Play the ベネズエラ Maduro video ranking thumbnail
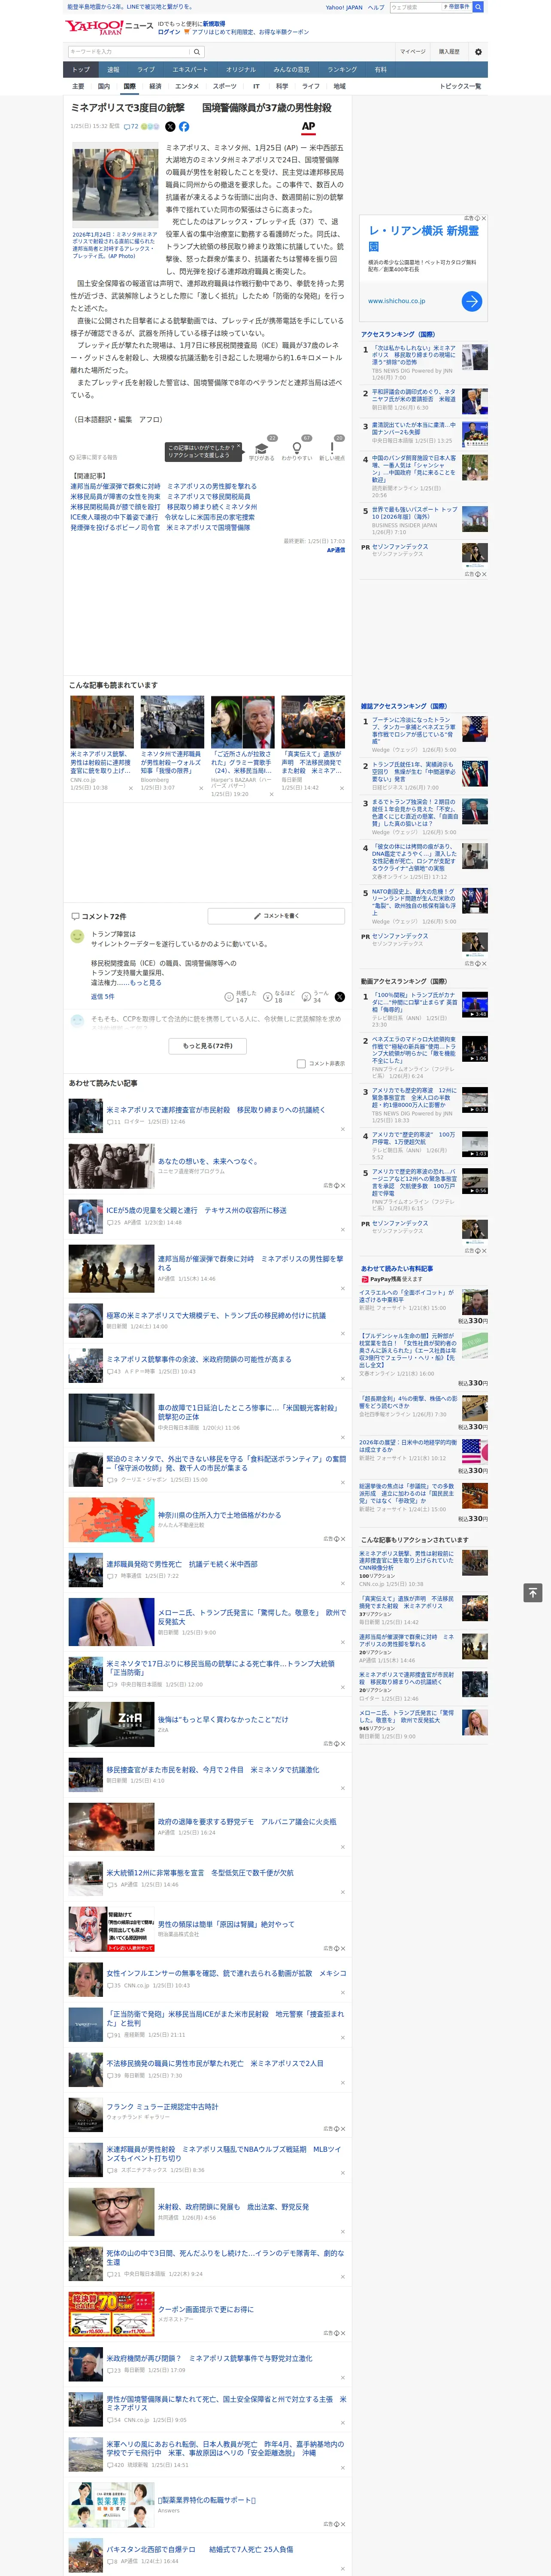 (x=475, y=1048)
